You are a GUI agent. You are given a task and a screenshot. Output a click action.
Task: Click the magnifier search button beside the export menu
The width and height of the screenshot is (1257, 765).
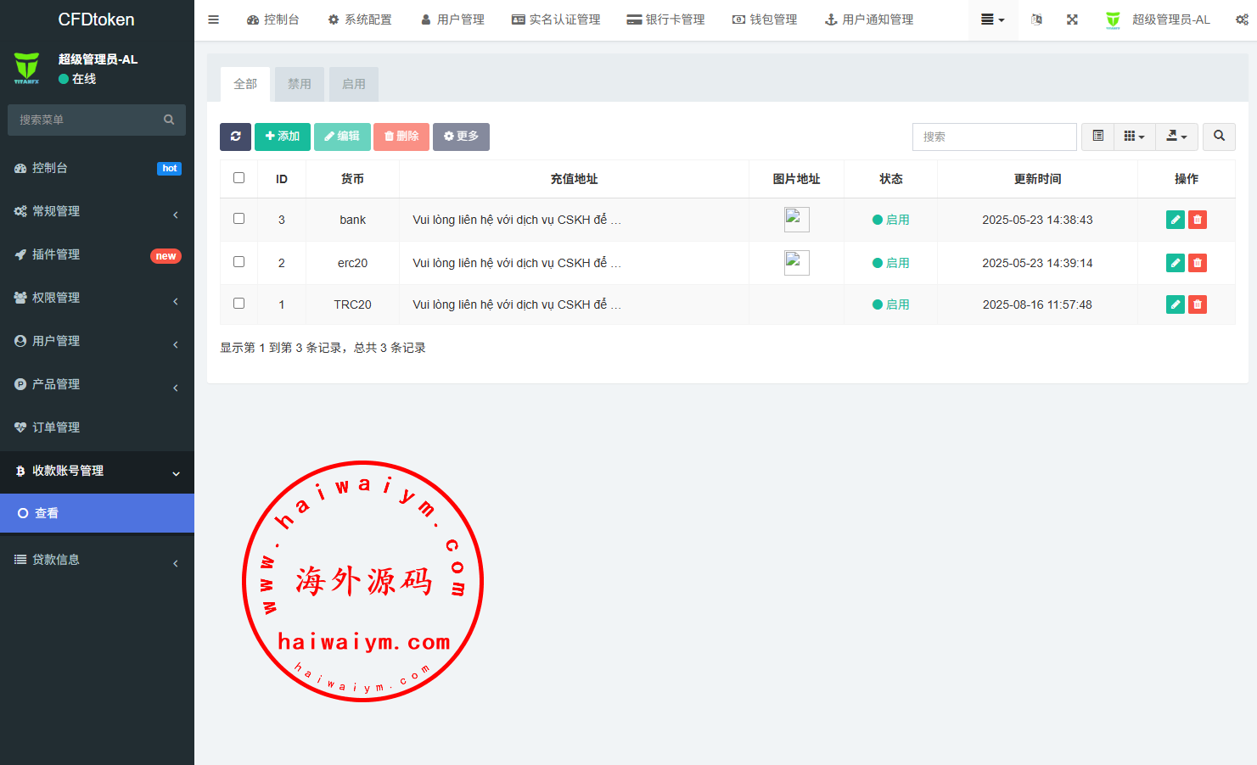(1219, 137)
